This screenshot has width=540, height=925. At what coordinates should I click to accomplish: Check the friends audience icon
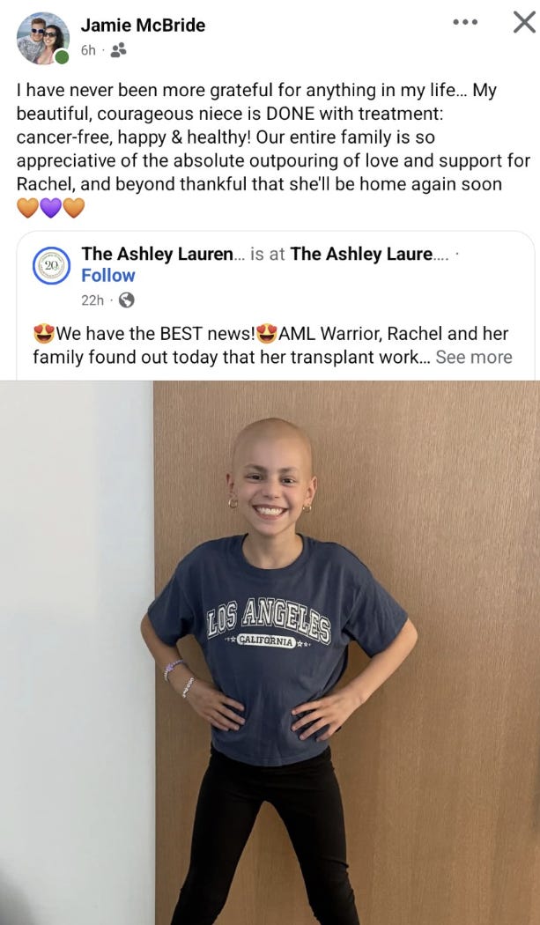point(119,50)
